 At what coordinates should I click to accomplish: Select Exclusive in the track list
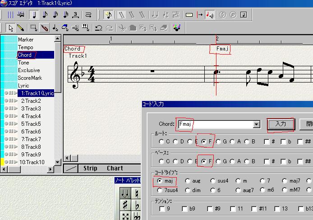coord(29,70)
